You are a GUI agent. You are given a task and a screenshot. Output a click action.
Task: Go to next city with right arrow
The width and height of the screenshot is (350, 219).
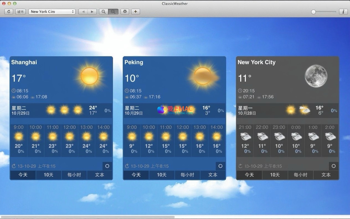(92, 12)
